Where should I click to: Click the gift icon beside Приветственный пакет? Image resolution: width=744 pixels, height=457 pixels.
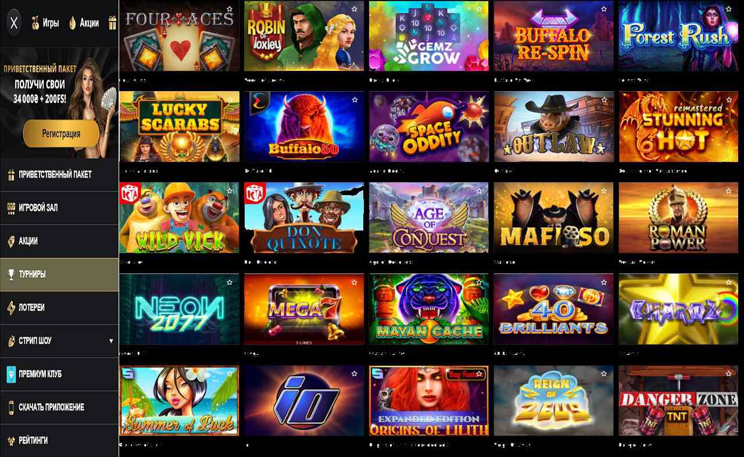[10, 174]
